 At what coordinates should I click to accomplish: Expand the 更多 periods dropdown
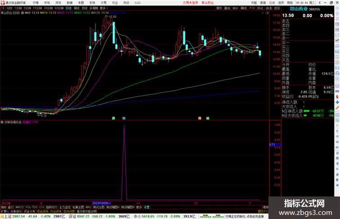[104, 8]
